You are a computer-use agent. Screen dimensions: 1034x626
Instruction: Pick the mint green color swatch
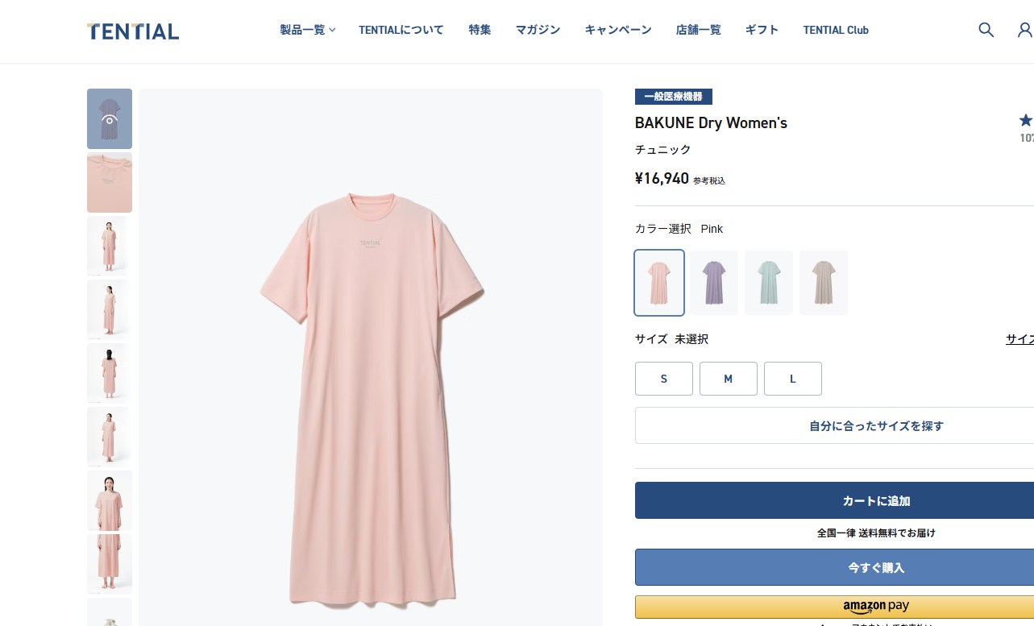coord(769,283)
